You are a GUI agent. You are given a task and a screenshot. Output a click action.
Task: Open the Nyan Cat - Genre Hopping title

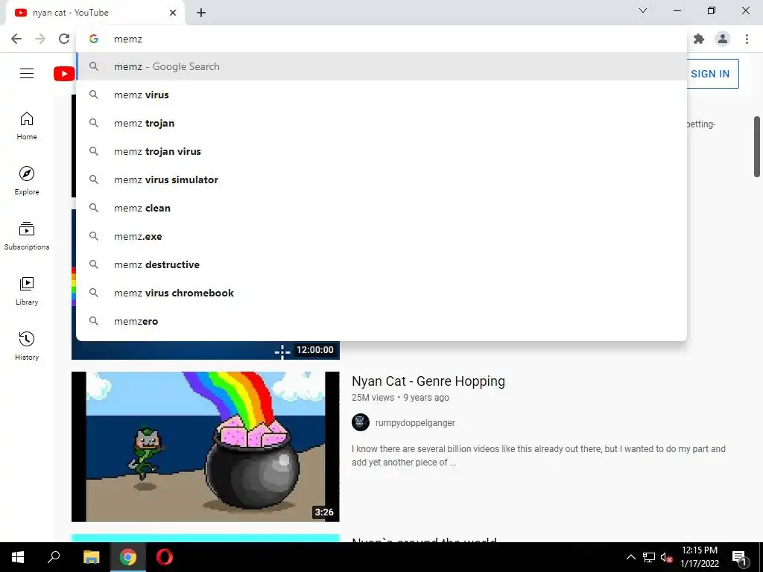click(428, 381)
